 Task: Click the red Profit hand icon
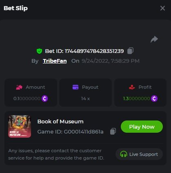tap(132, 87)
